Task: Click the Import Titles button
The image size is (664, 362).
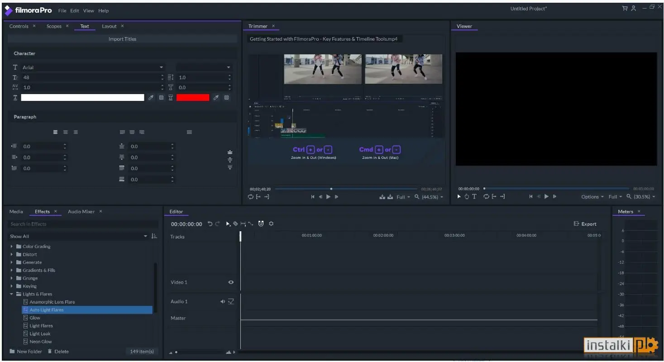Action: coord(122,39)
